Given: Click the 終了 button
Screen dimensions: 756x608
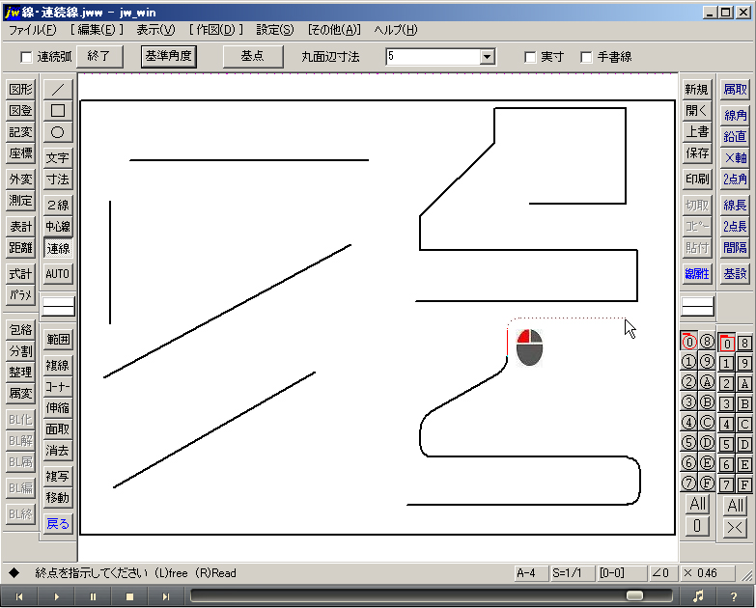Looking at the screenshot, I should [x=98, y=56].
